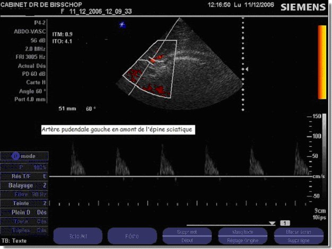Toggle the Triplex Dés option
Screen dimensions: 332x249
[24, 230]
